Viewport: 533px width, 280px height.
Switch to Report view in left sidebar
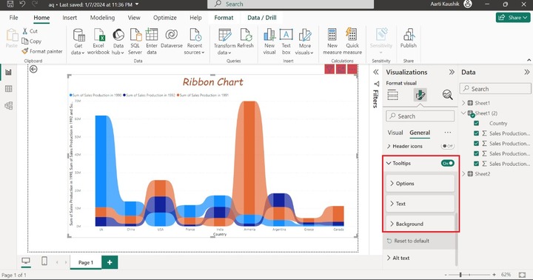click(8, 72)
